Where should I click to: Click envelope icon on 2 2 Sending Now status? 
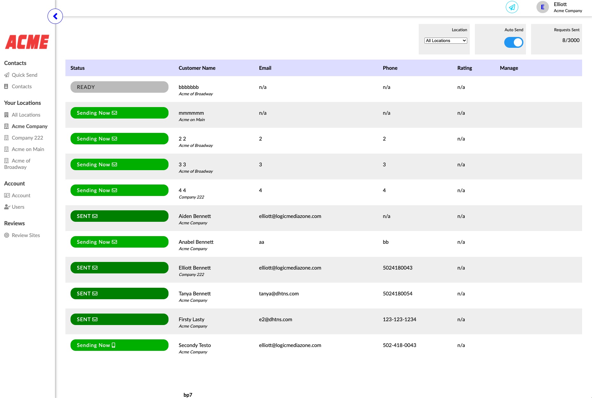(115, 139)
